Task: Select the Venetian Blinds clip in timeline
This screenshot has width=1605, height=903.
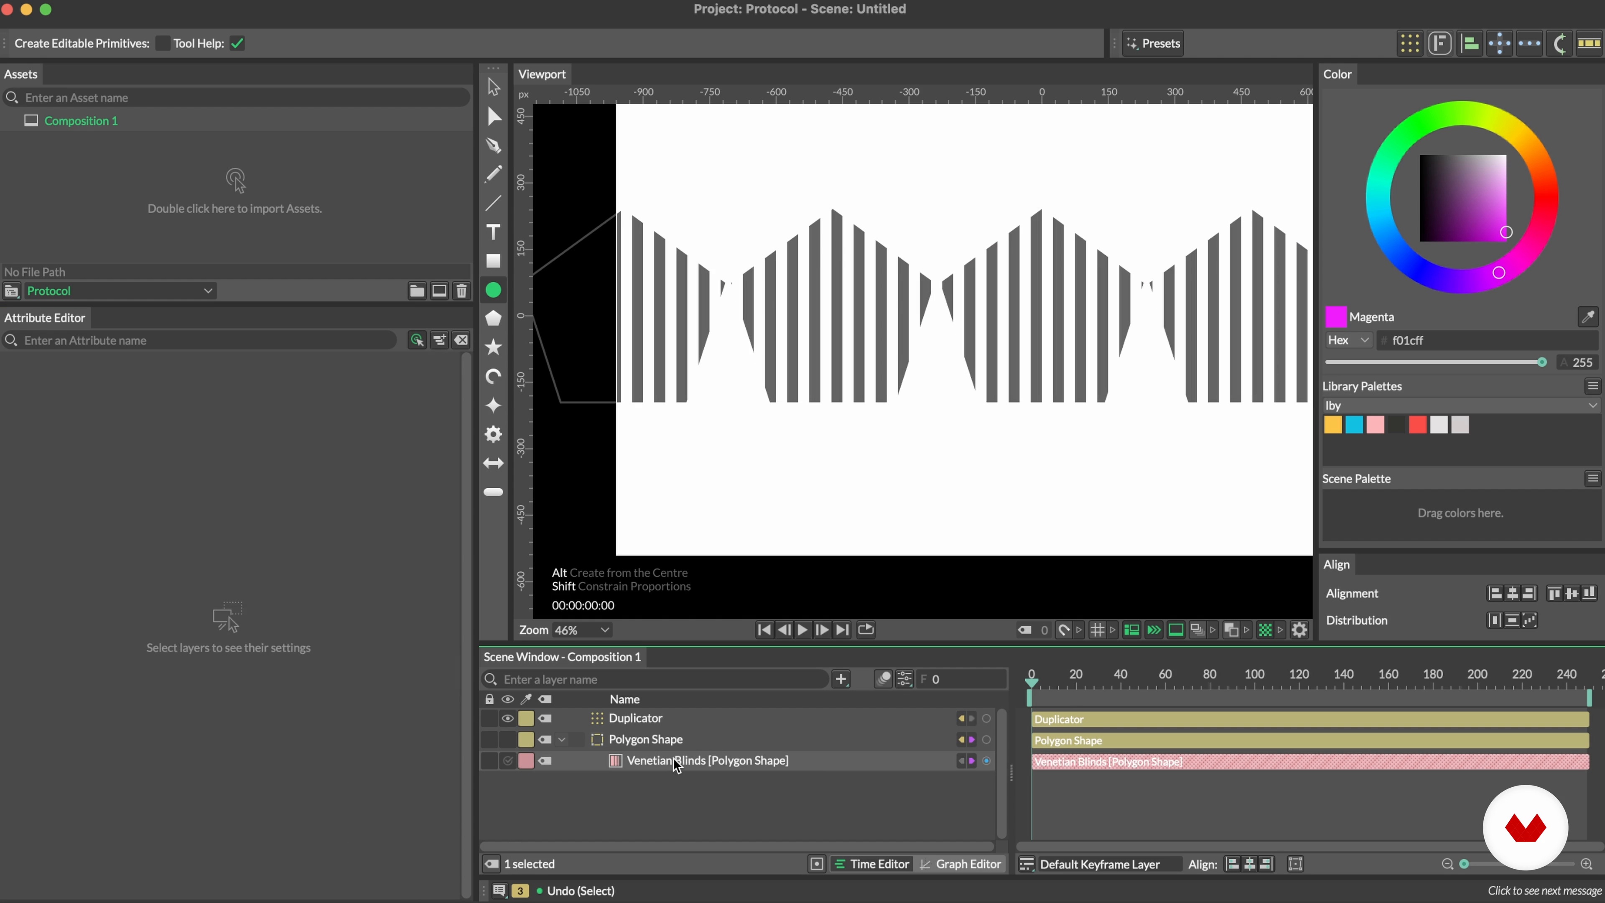Action: (x=1310, y=762)
